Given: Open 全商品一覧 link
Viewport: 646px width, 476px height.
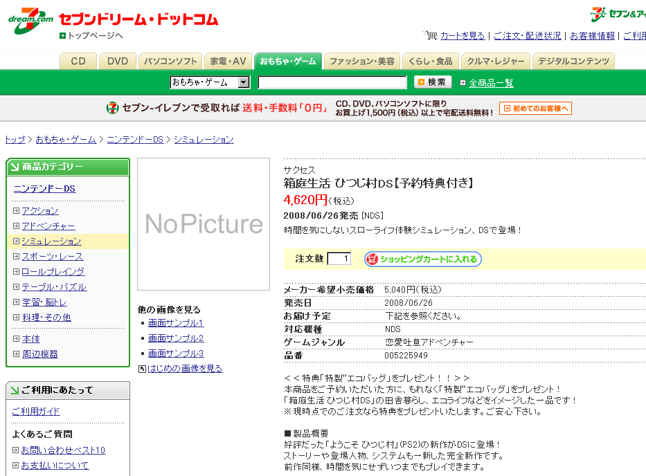Looking at the screenshot, I should (491, 83).
